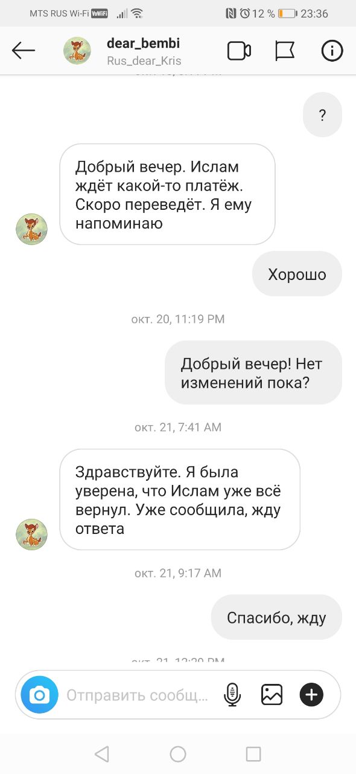Viewport: 356px width, 774px height.
Task: Tap the plus button for more options
Action: 311,695
